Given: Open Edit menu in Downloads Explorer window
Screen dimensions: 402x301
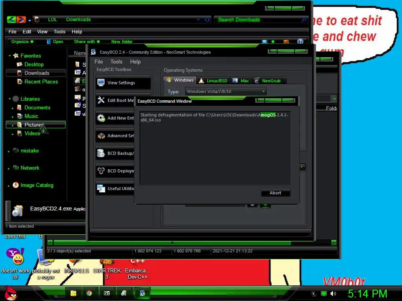Looking at the screenshot, I should pyautogui.click(x=27, y=31).
